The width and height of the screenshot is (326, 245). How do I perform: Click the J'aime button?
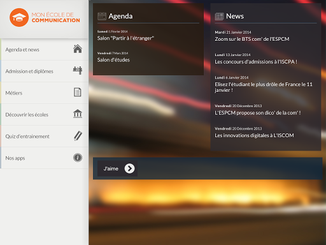point(118,168)
